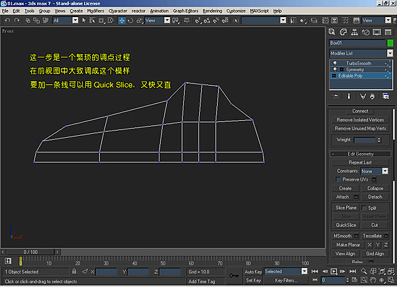Expand the Editable Poly sub-objects
Viewport: 397px width, 287px height.
click(x=334, y=75)
